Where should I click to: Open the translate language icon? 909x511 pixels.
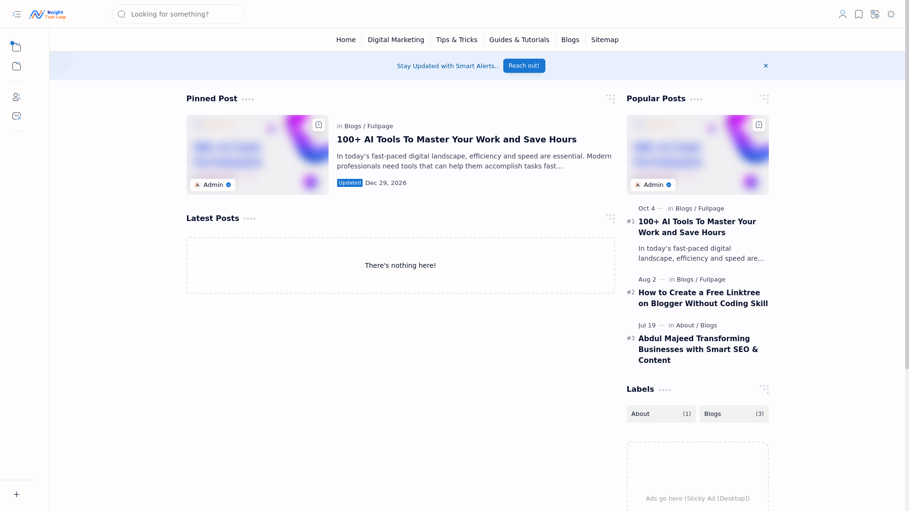coord(875,14)
